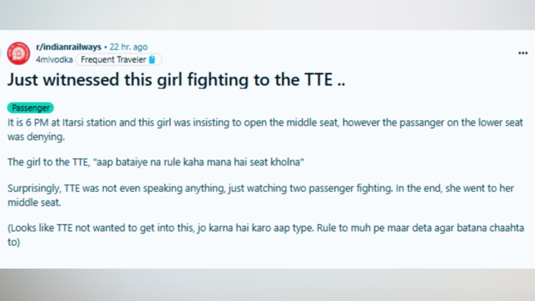Click the word 'Itarsi' in the first paragraph
Screen dimensions: 535x301
point(72,123)
